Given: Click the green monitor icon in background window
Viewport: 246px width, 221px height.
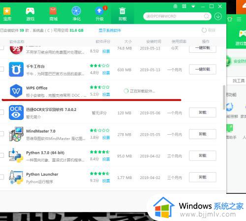Looking at the screenshot, I should pyautogui.click(x=230, y=128).
